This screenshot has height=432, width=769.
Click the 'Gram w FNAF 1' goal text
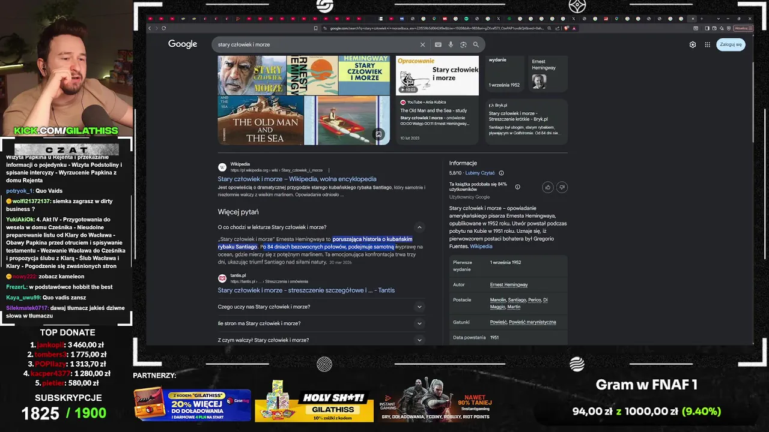point(646,385)
